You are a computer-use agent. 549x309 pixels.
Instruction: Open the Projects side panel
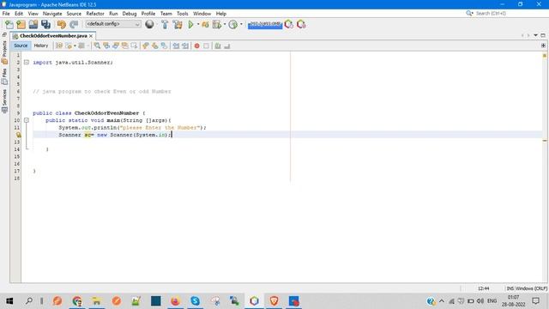point(4,52)
